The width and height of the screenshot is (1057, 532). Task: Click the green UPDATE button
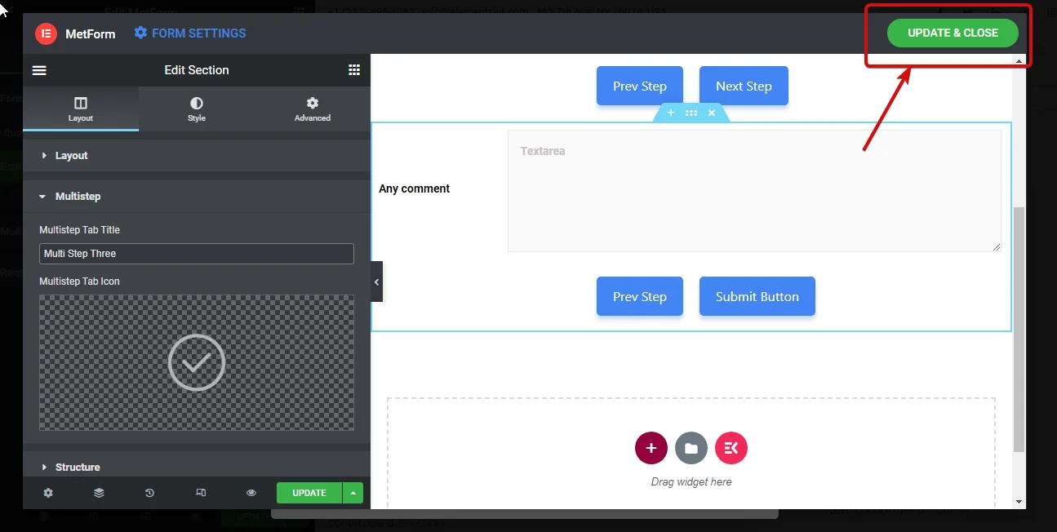309,493
